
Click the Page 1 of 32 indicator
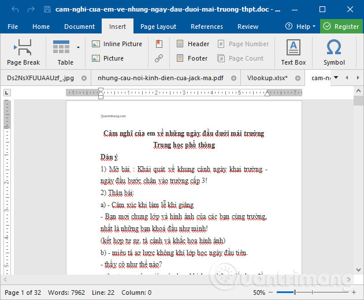pyautogui.click(x=23, y=292)
